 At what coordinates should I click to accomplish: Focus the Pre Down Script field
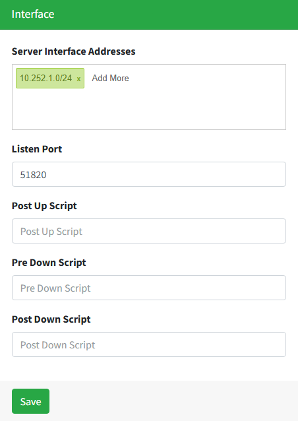pos(149,288)
